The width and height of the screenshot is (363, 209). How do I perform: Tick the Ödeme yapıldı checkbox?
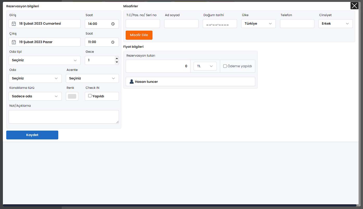(225, 66)
